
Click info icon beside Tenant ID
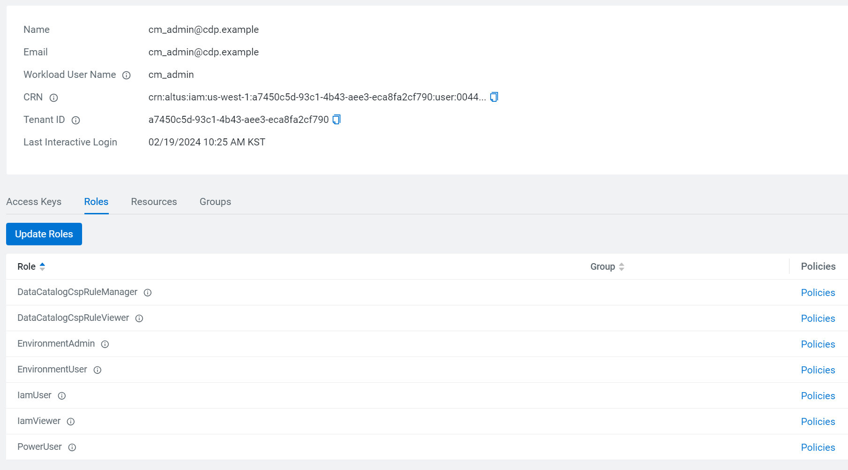[x=76, y=120]
